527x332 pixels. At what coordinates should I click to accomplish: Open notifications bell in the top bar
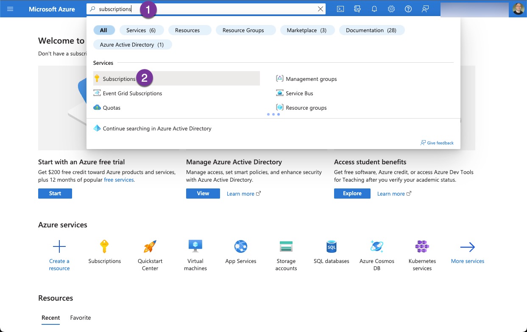pos(374,8)
